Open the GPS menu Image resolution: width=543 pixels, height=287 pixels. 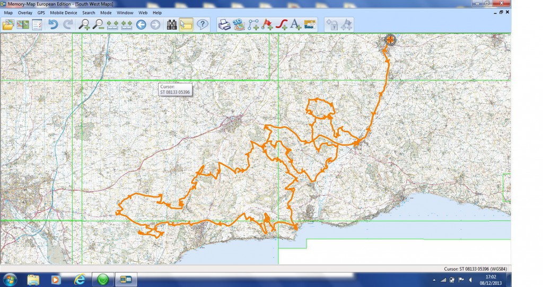pos(41,12)
